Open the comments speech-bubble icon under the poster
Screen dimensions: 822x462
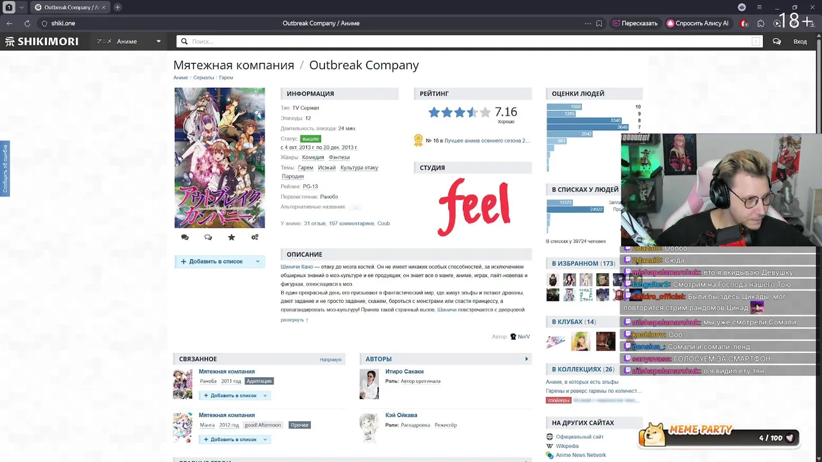point(185,237)
